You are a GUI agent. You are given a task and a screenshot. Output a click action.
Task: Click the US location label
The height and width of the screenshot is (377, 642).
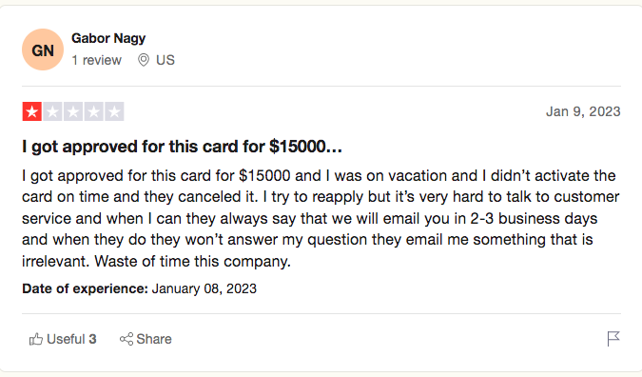pos(165,60)
